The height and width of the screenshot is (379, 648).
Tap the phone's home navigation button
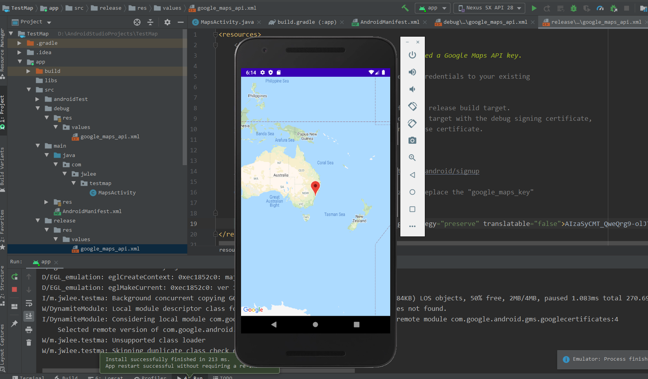coord(315,324)
